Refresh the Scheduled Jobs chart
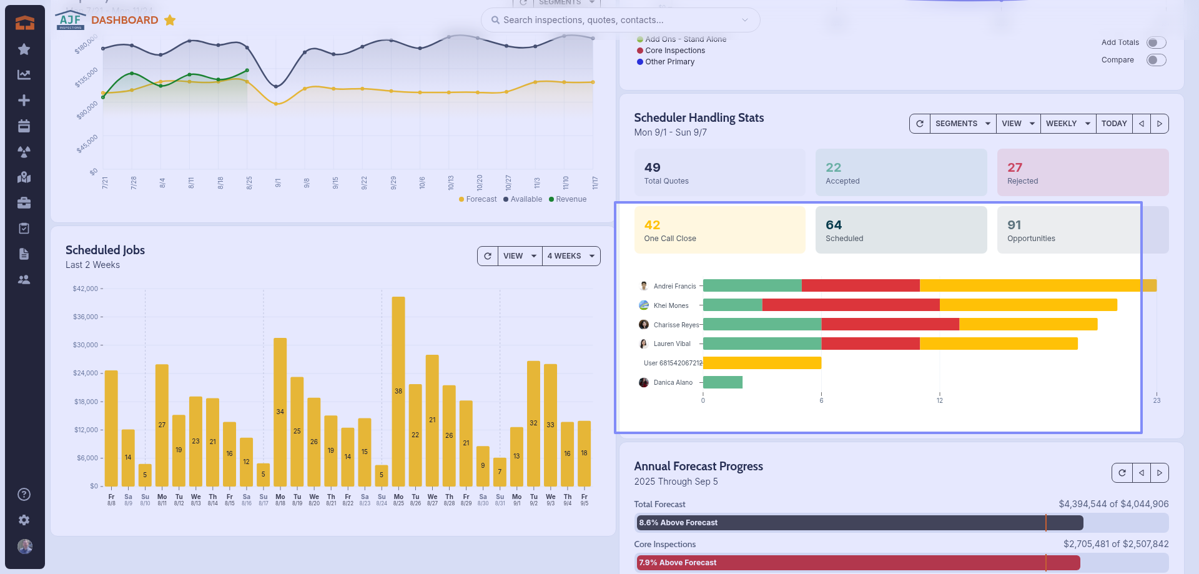This screenshot has width=1199, height=574. [488, 256]
